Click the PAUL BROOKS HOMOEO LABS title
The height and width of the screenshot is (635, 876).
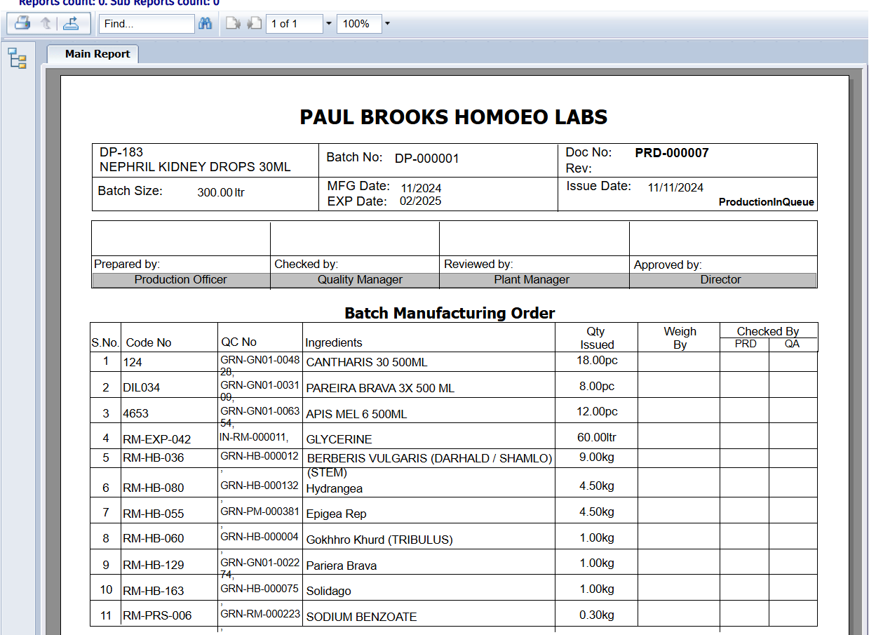(x=454, y=117)
